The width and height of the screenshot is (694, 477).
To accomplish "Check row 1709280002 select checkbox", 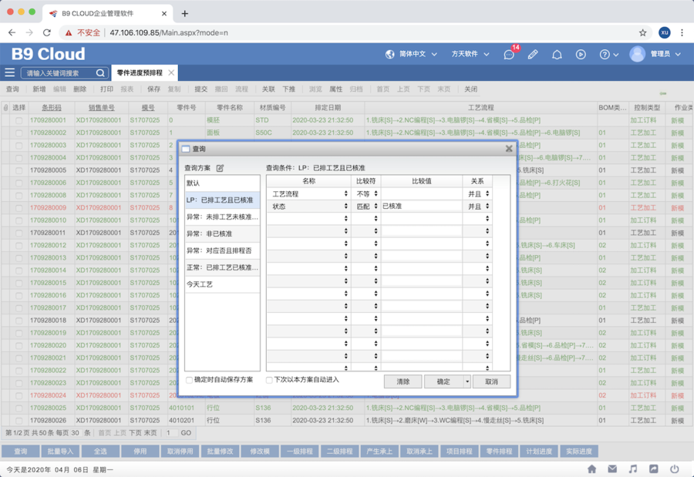I will pos(19,133).
